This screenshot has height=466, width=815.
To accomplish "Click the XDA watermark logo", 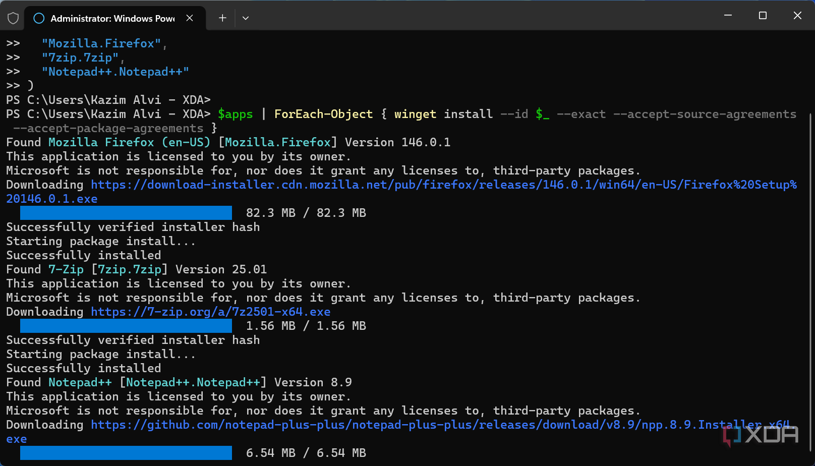I will pos(761,435).
